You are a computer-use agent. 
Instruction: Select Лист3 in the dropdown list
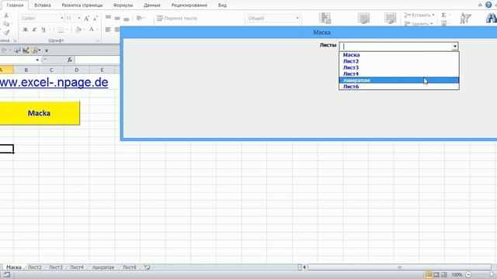[399, 67]
